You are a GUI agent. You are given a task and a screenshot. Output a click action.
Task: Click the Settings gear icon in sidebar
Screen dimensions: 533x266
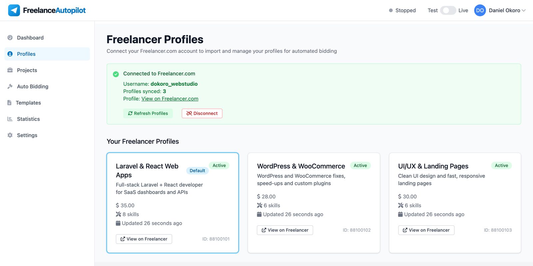pos(10,135)
